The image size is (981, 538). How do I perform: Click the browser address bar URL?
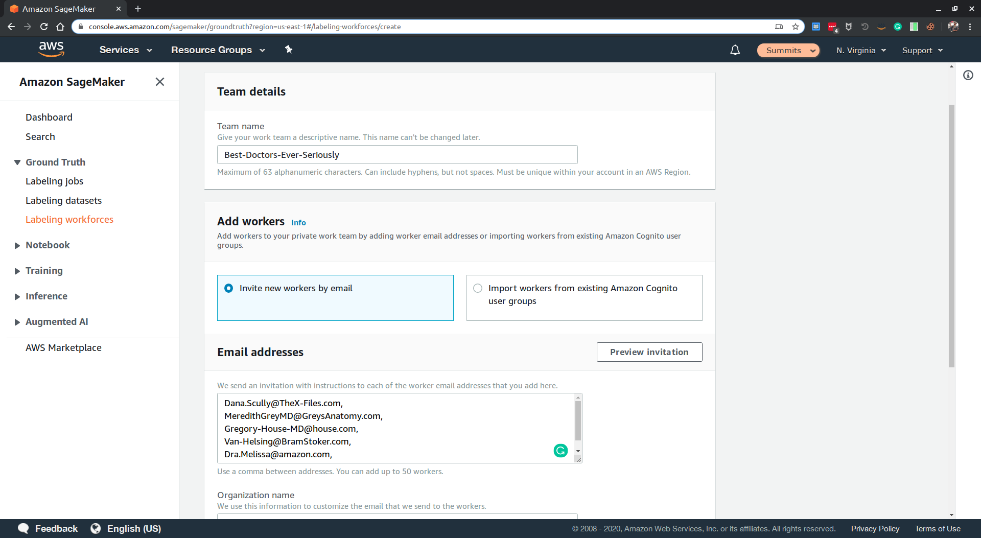pyautogui.click(x=245, y=27)
